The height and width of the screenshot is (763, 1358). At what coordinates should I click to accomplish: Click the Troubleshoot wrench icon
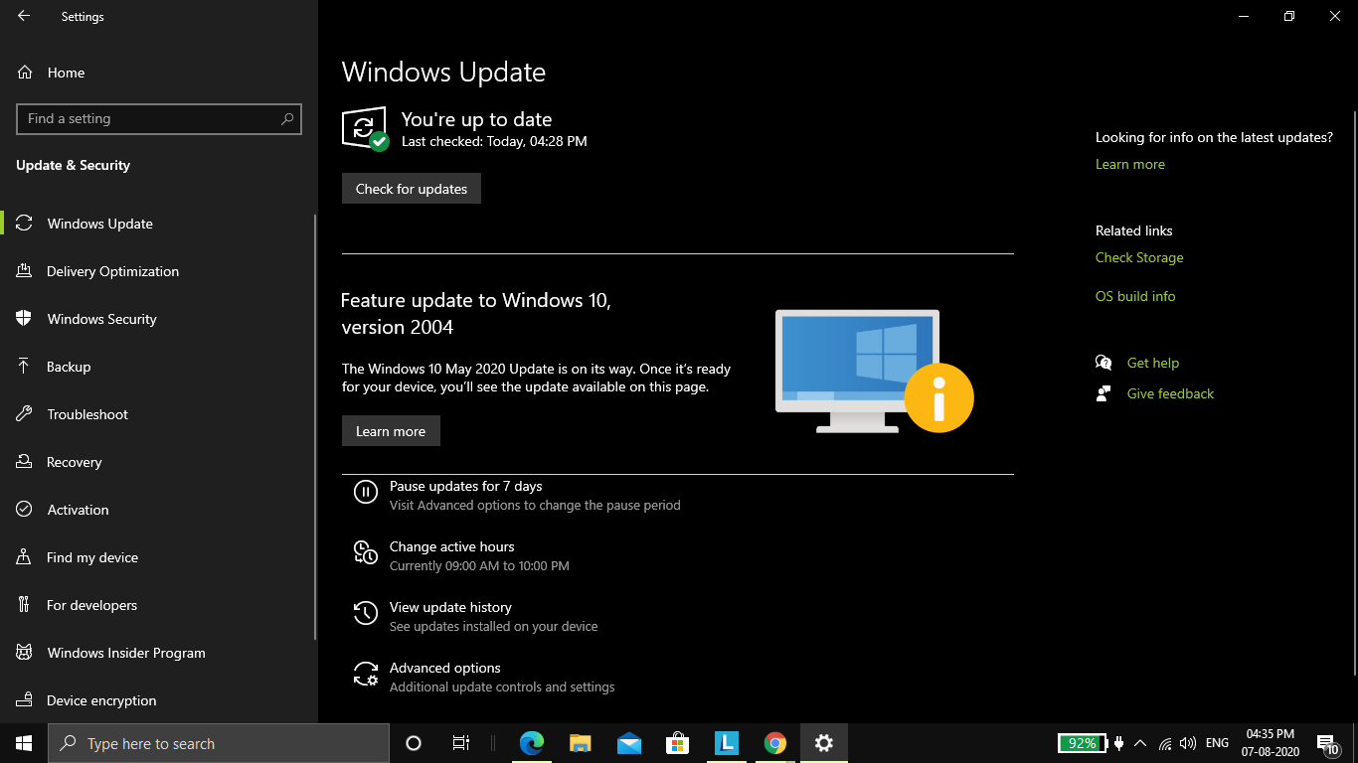click(25, 414)
